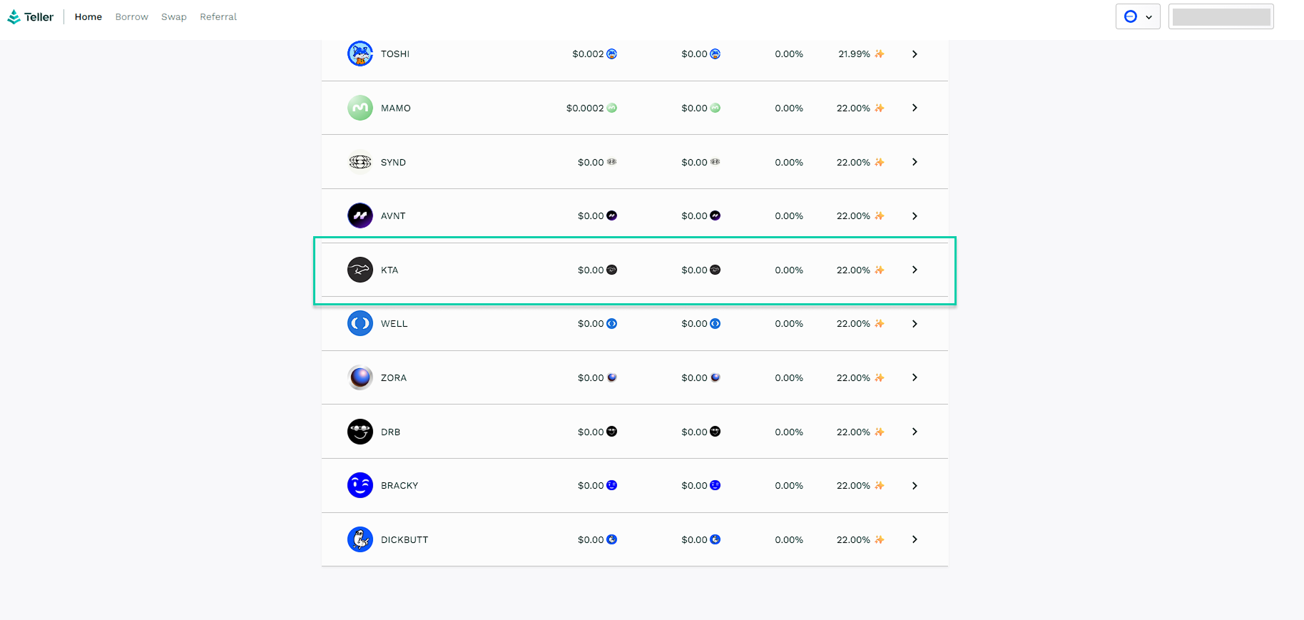
Task: Click the BRACKY winking face icon
Action: tap(360, 485)
